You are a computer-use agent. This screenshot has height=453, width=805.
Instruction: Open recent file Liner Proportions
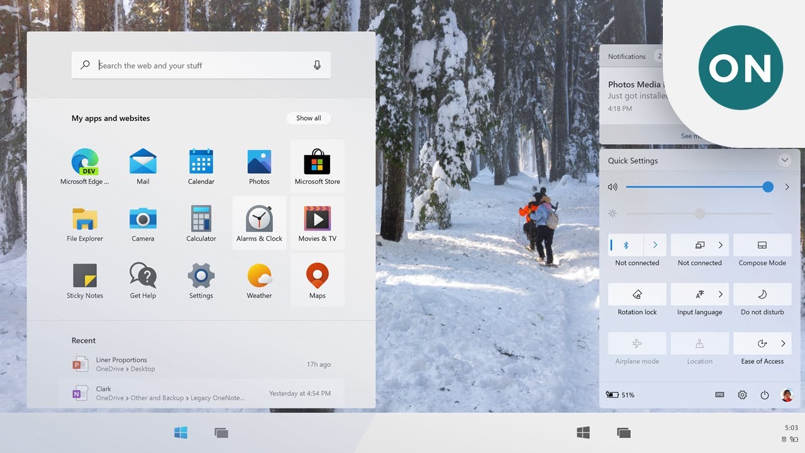[x=201, y=364]
